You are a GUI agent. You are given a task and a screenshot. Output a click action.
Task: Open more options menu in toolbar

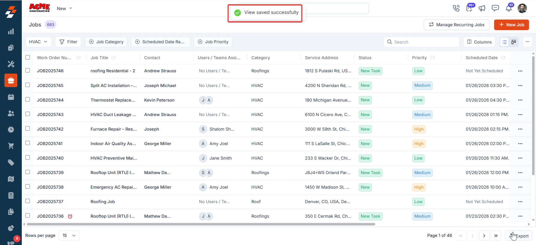click(x=527, y=42)
